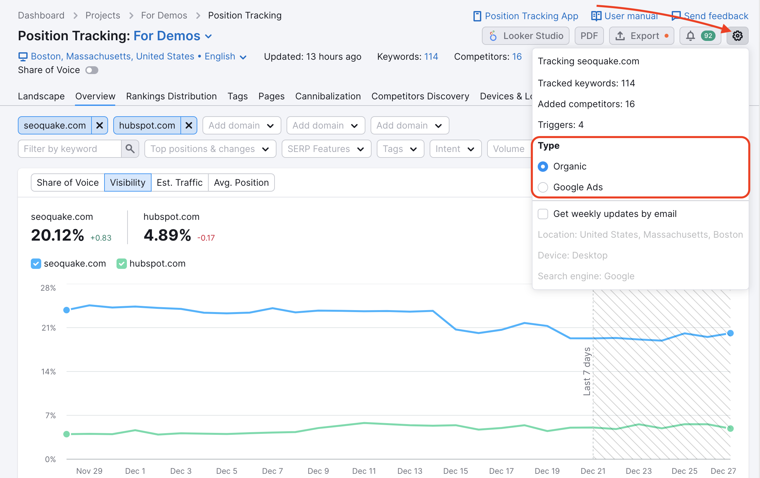
Task: Open Top positions & changes filter
Action: click(x=210, y=149)
